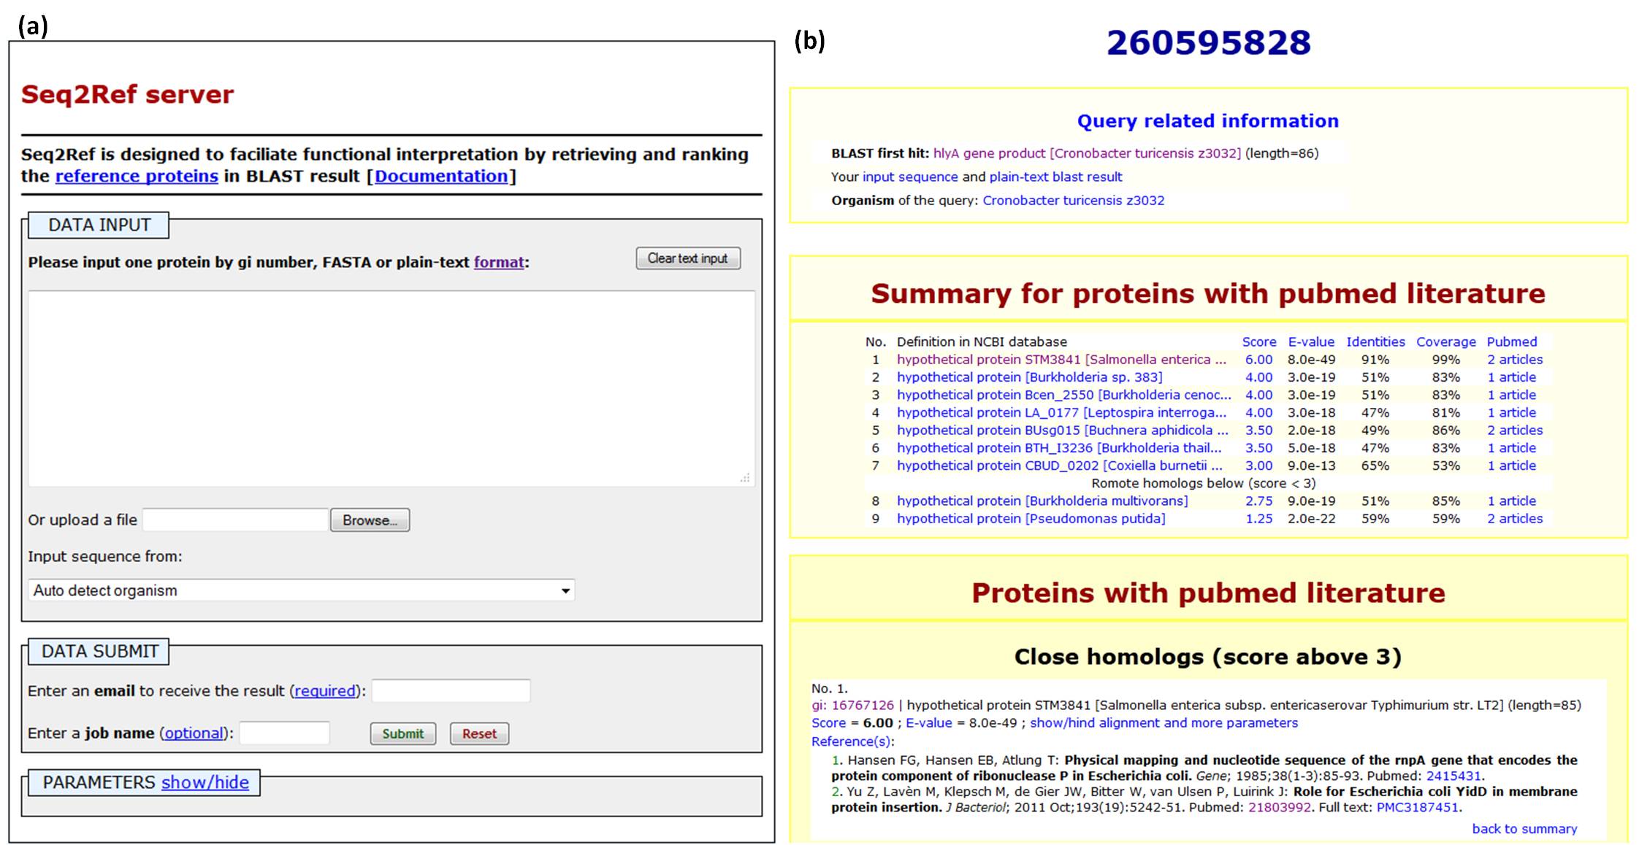
Task: Click the Clear text input button
Action: pyautogui.click(x=688, y=258)
